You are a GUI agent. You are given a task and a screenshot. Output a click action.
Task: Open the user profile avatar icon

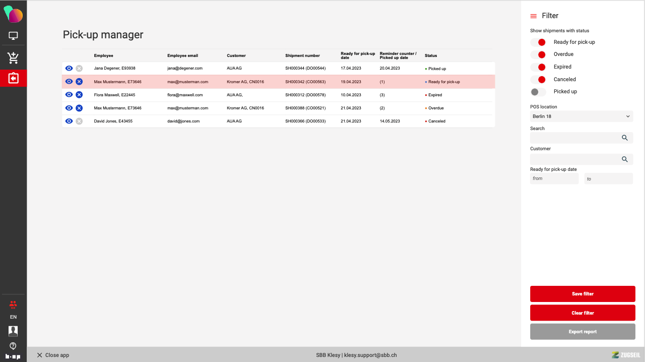click(13, 331)
